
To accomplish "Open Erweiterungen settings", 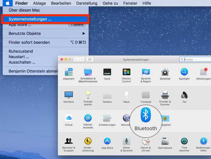I will (x=107, y=120).
